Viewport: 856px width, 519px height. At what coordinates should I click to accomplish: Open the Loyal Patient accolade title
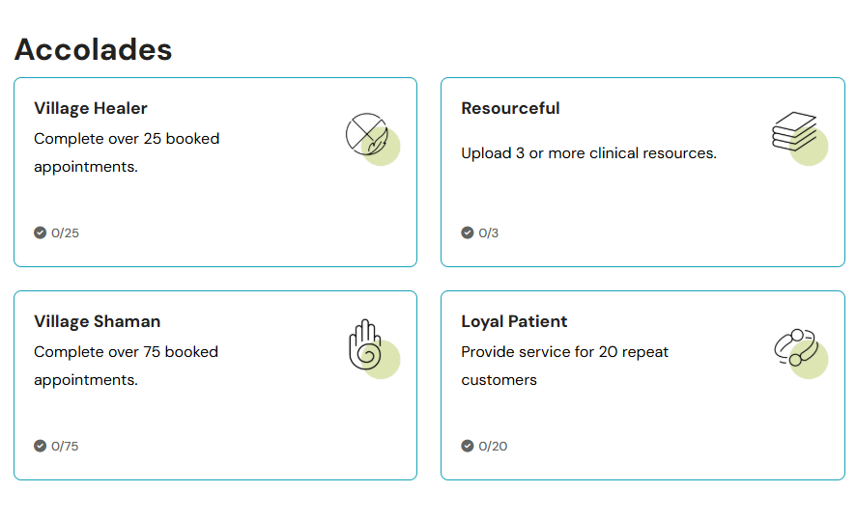point(514,321)
